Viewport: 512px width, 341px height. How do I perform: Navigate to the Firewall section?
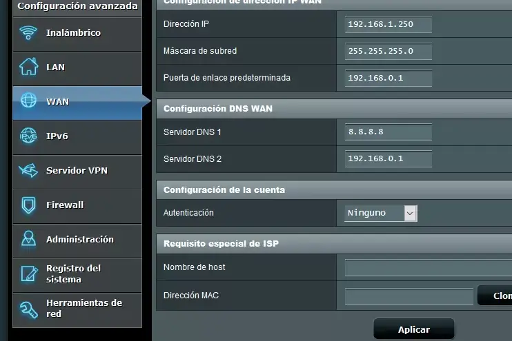click(x=77, y=207)
